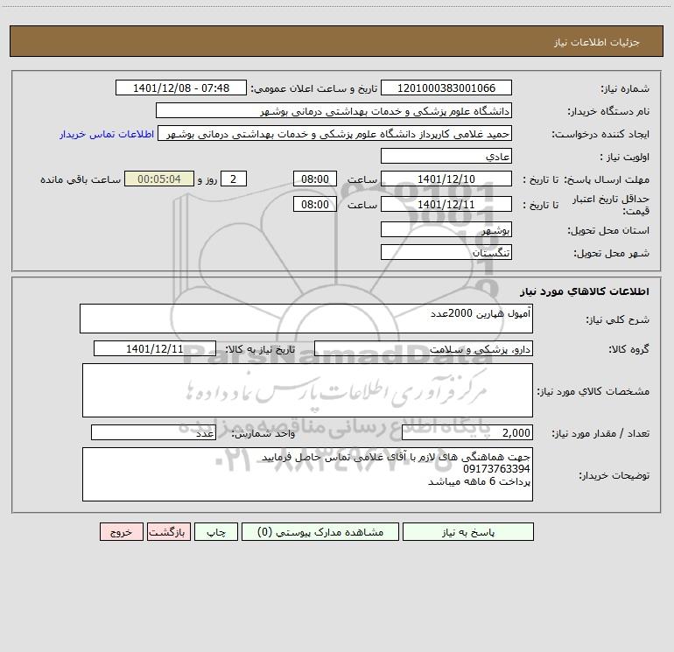Screen dimensions: 674x652
Task: Click the label تاریخ نیاز به کالا
Action: click(x=260, y=349)
